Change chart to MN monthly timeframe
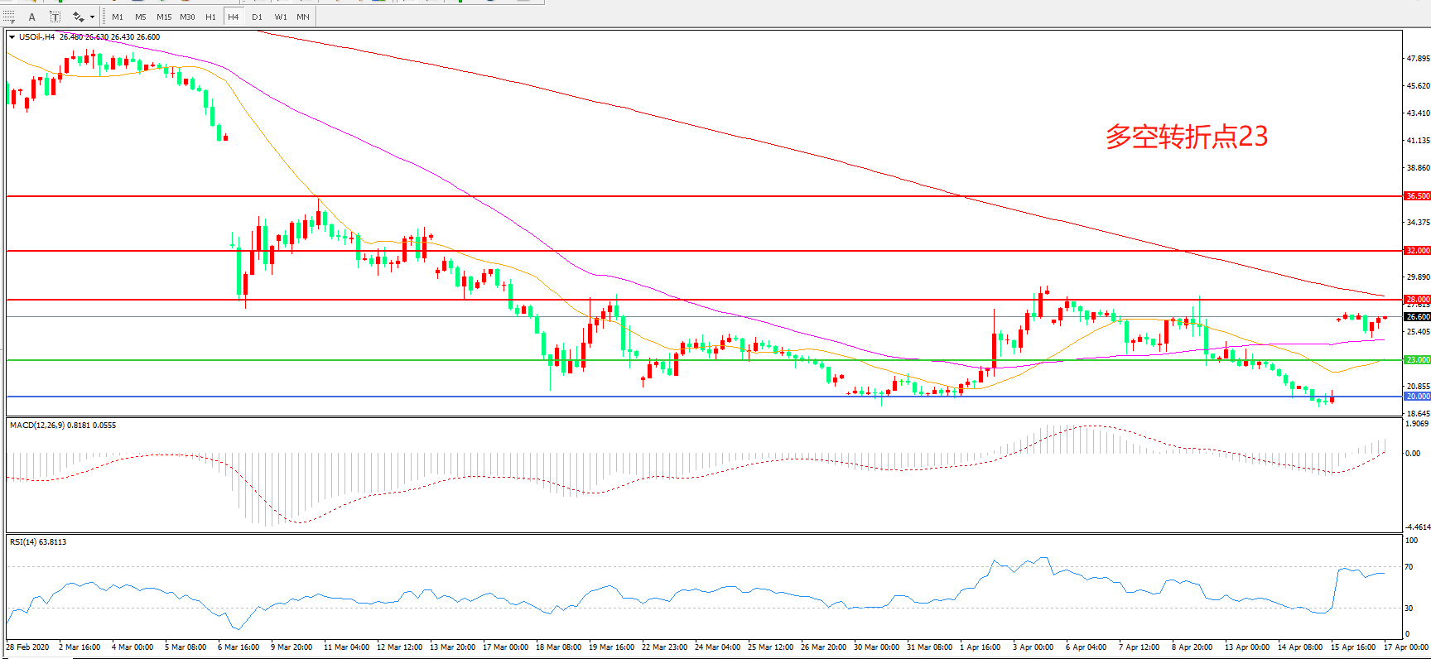Screen dimensions: 1431x659 (303, 17)
